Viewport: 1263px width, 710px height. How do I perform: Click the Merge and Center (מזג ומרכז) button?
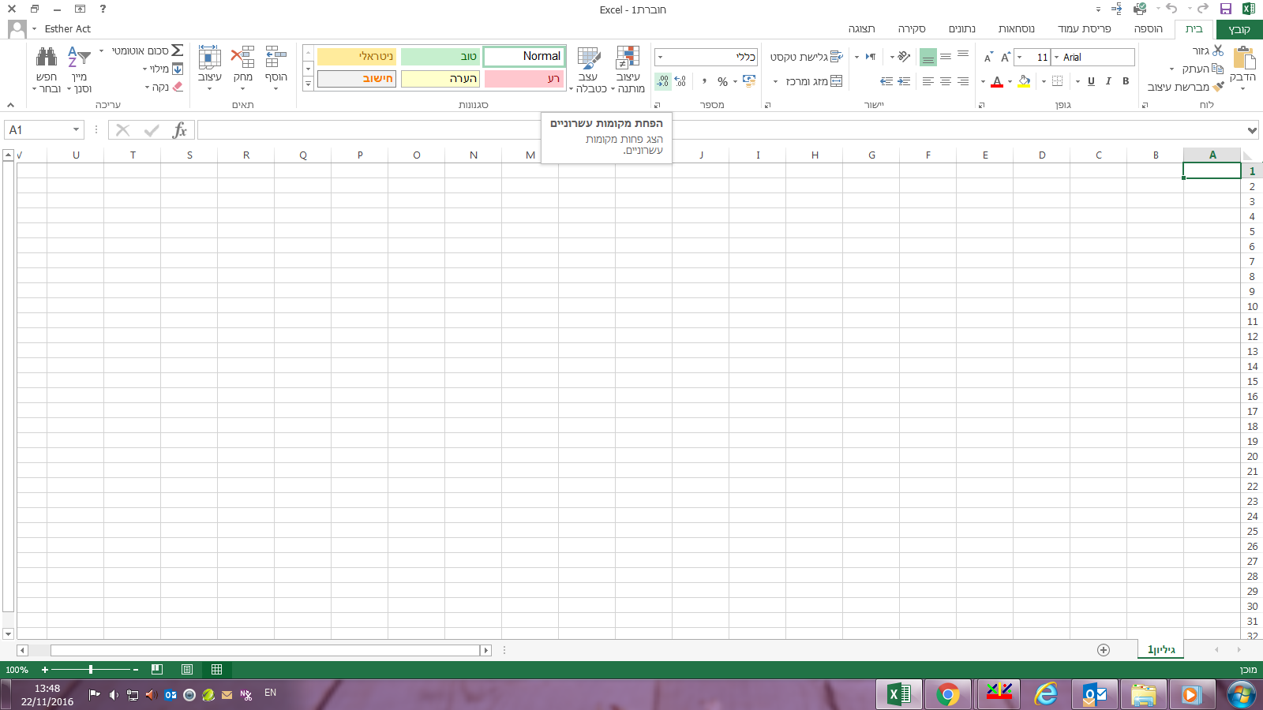(x=814, y=81)
